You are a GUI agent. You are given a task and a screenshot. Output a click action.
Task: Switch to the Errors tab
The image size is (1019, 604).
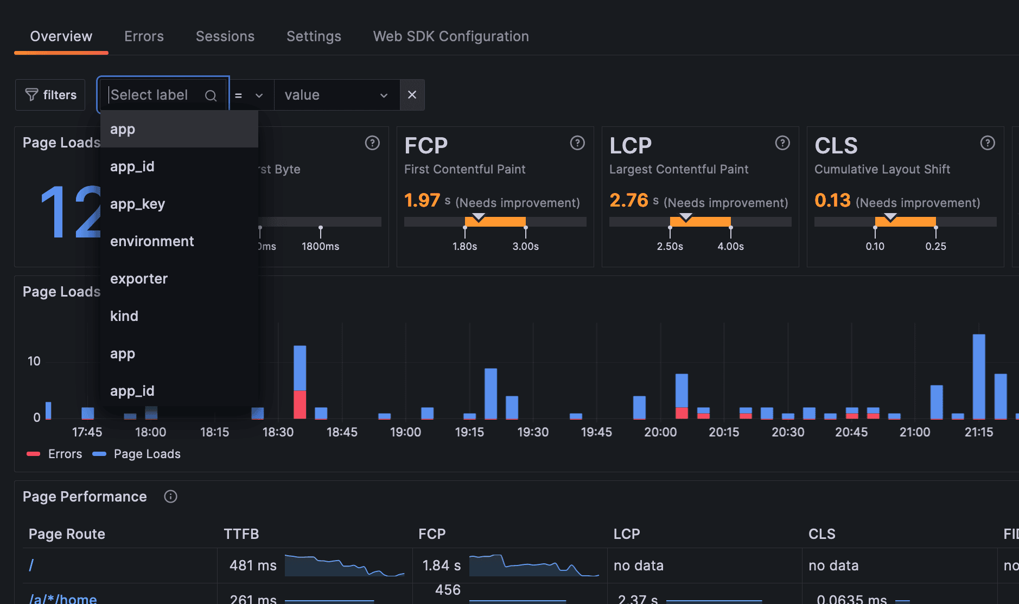pos(144,36)
